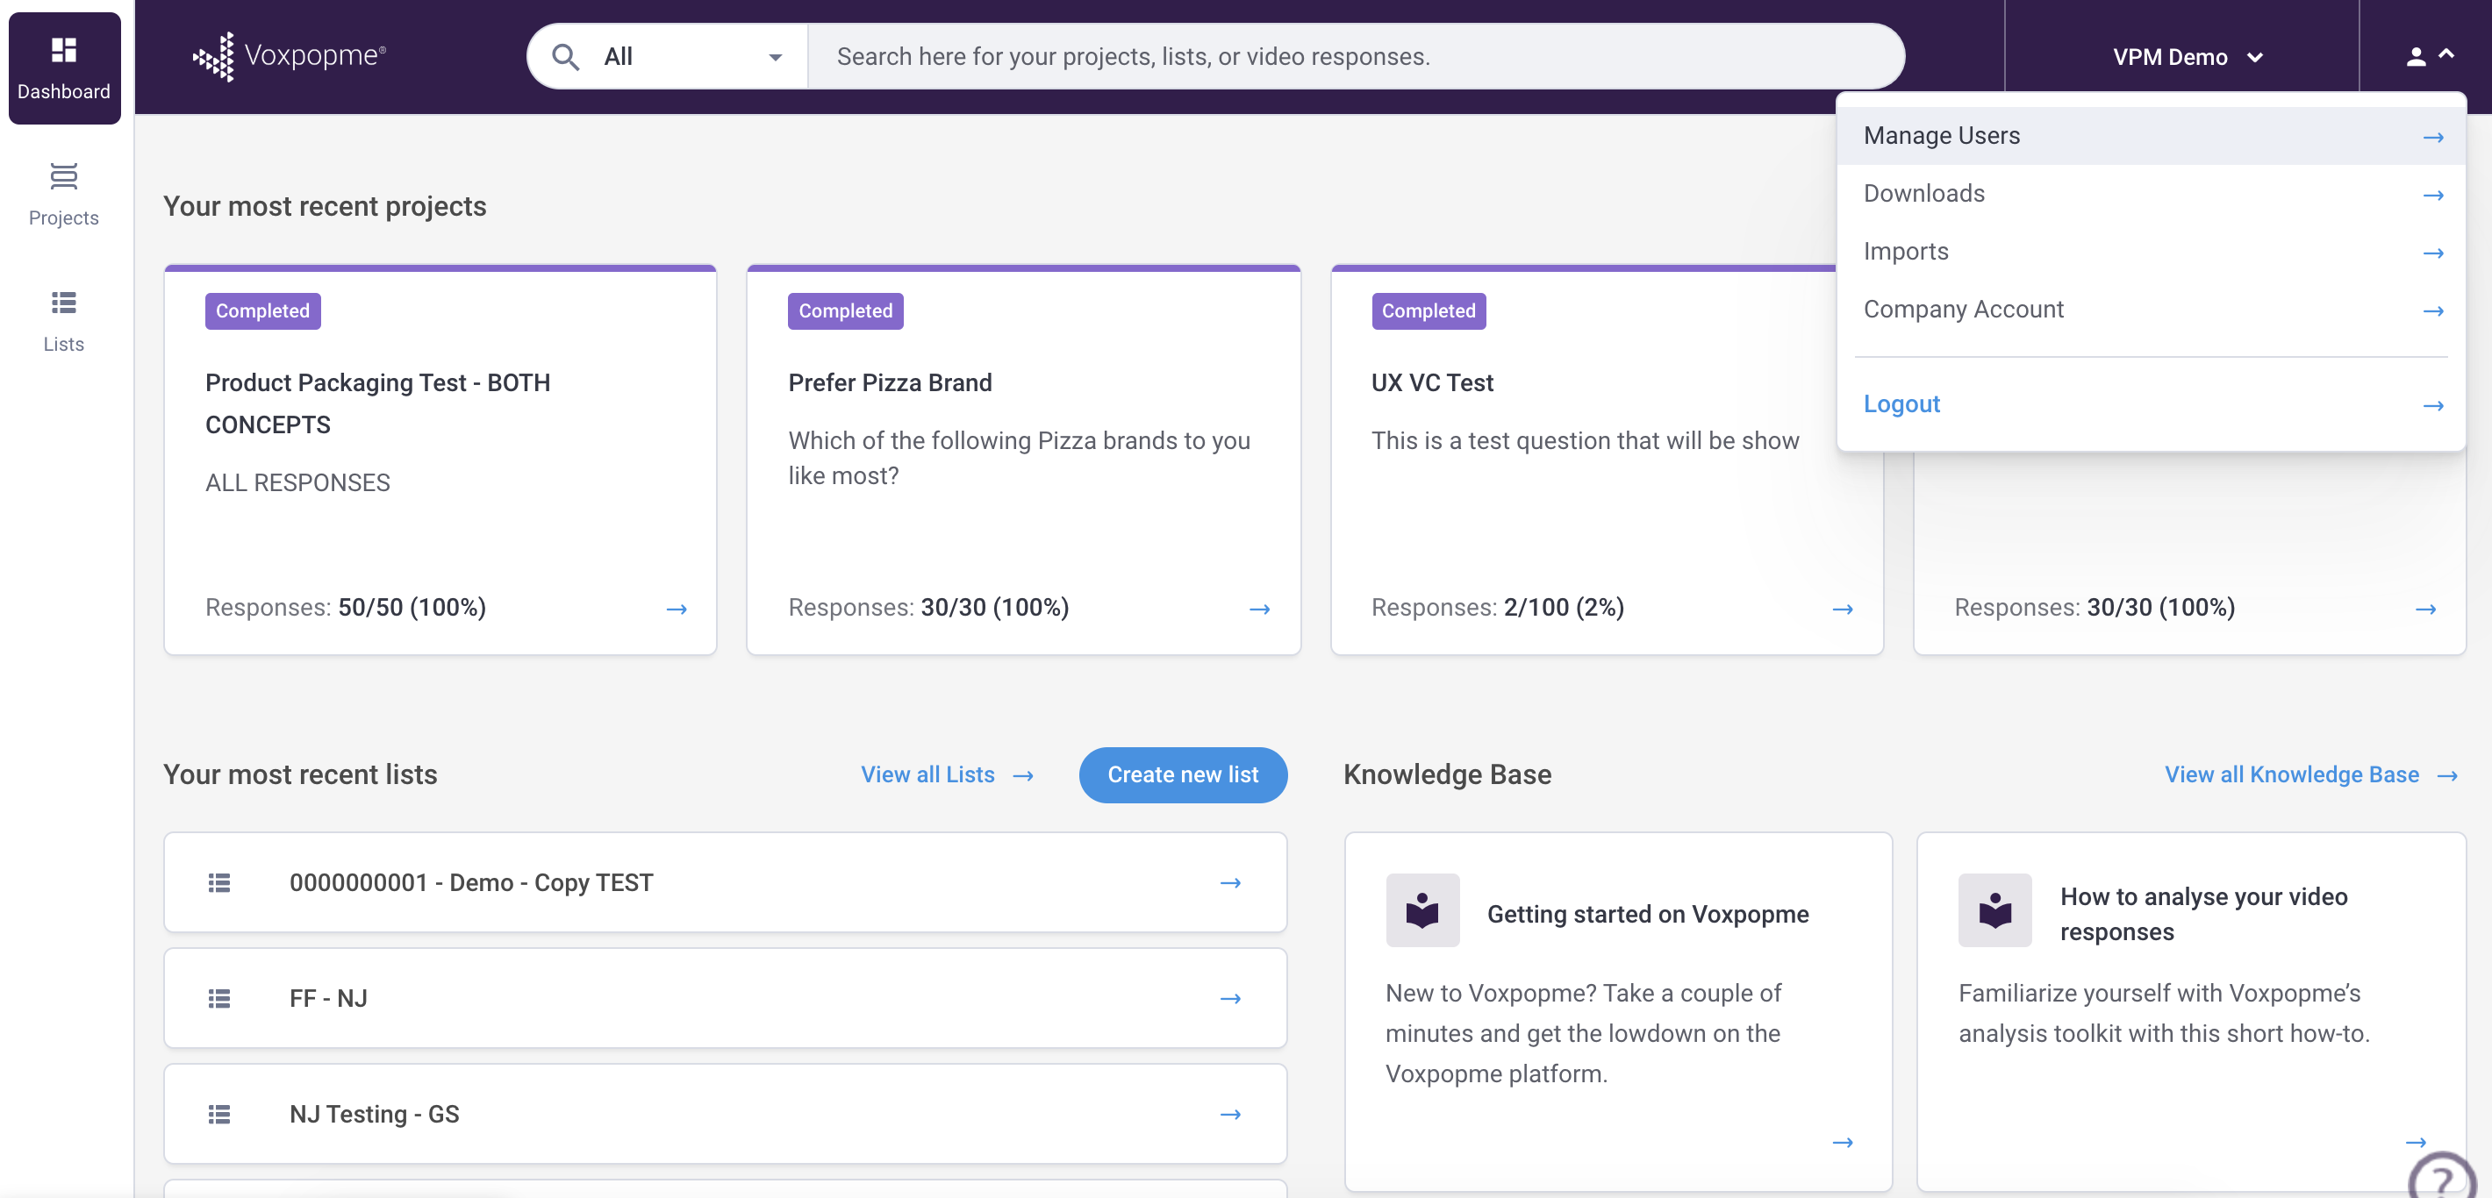The image size is (2492, 1198).
Task: Click the arrow on Prefer Pizza Brand card
Action: (1258, 610)
